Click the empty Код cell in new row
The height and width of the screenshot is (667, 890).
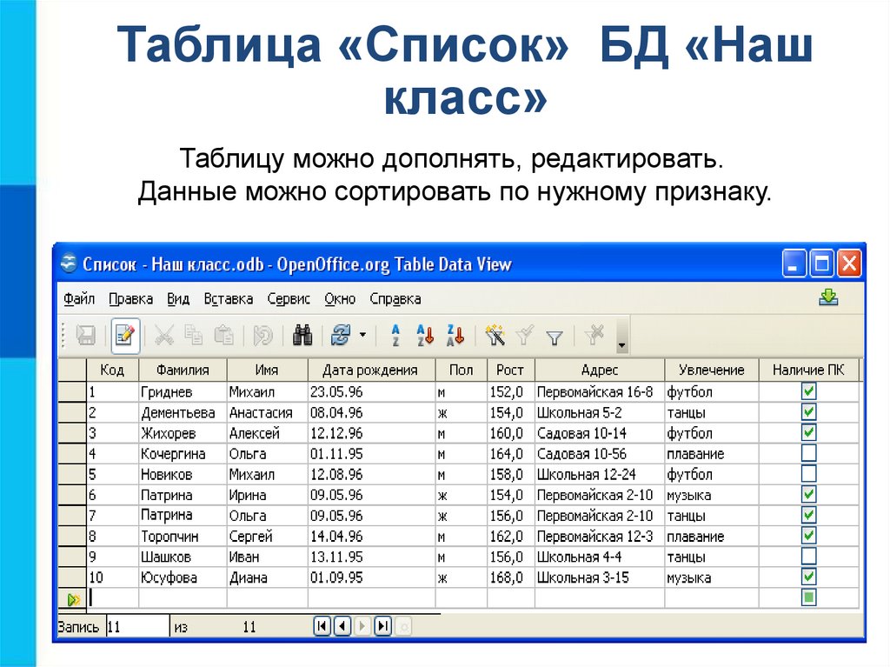tap(113, 597)
